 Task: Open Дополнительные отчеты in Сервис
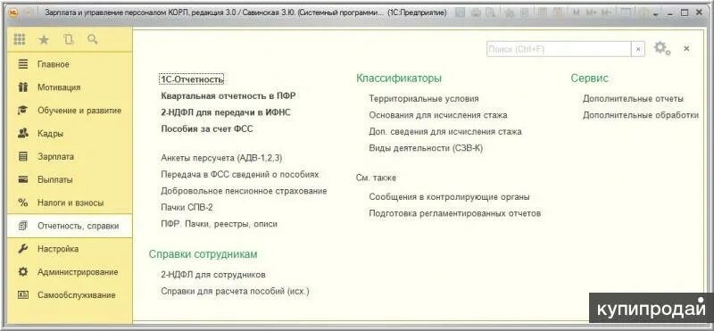pyautogui.click(x=633, y=98)
